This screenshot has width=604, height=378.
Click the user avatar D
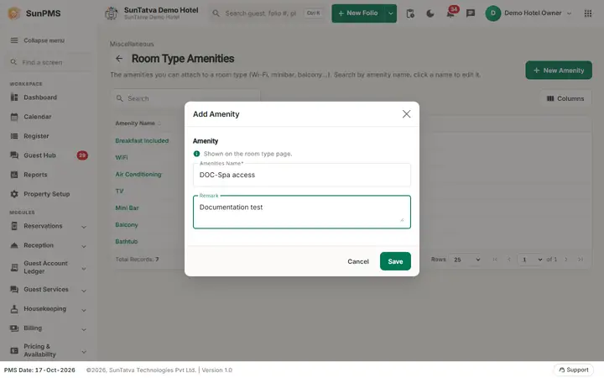pyautogui.click(x=492, y=13)
